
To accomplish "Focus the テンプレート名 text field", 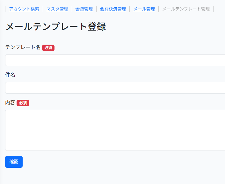I will pos(115,60).
